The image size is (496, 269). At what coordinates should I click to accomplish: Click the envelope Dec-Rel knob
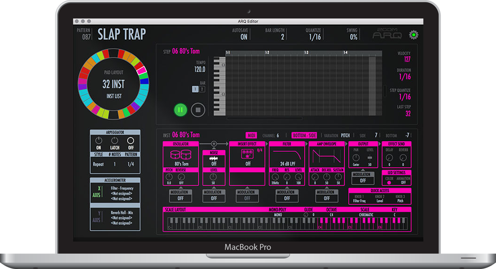pos(327,177)
